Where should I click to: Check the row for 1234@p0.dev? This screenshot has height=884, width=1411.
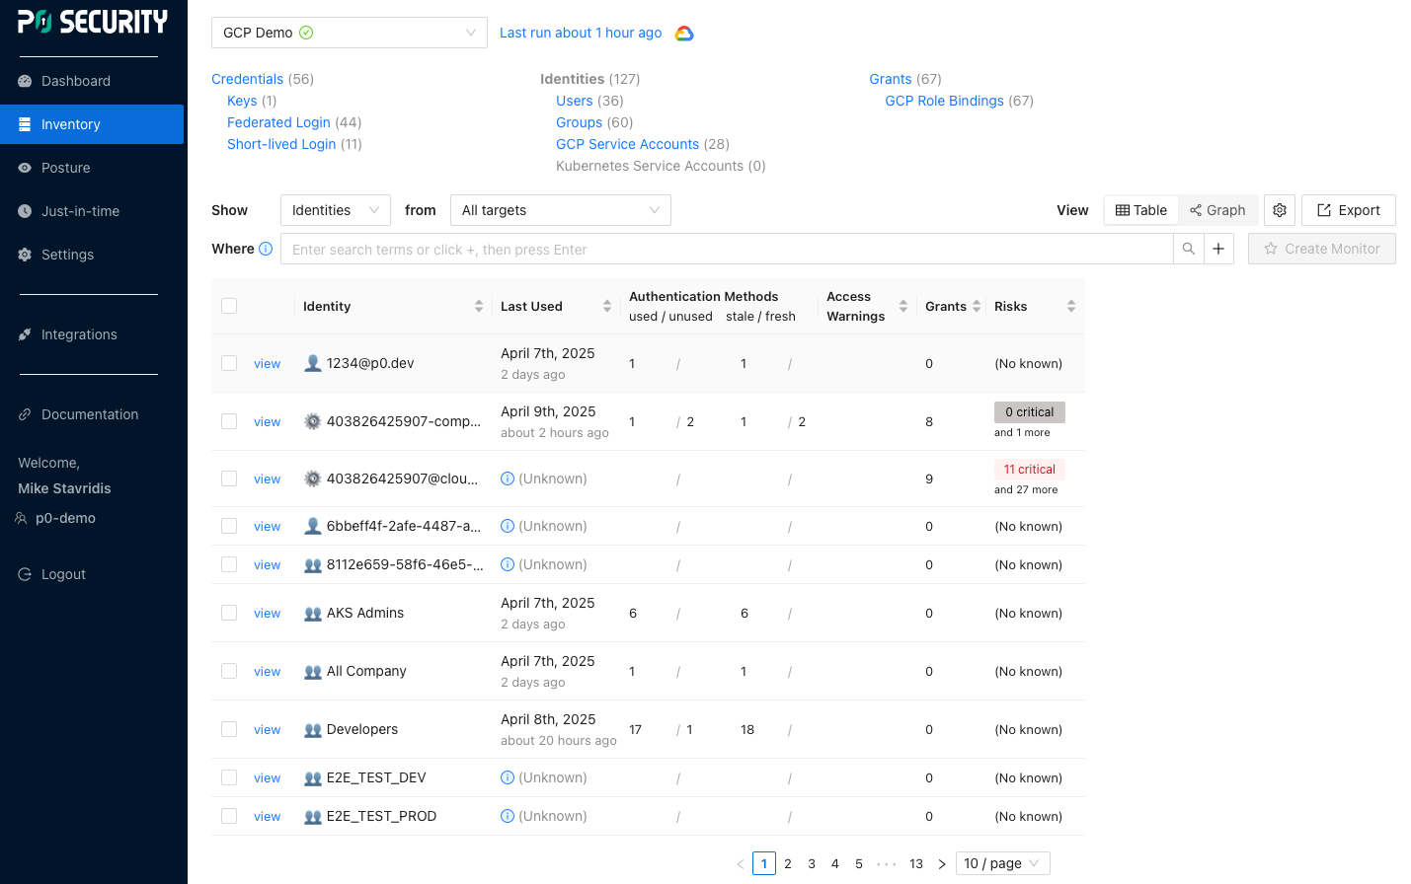click(229, 363)
